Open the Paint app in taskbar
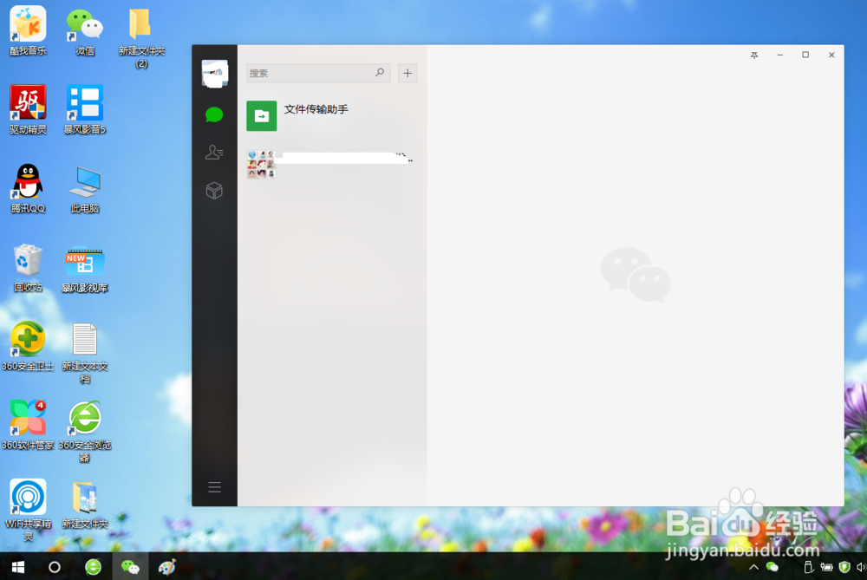 [167, 567]
